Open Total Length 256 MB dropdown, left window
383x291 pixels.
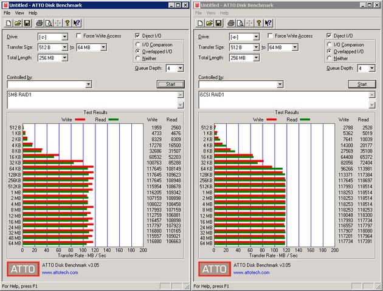64,58
